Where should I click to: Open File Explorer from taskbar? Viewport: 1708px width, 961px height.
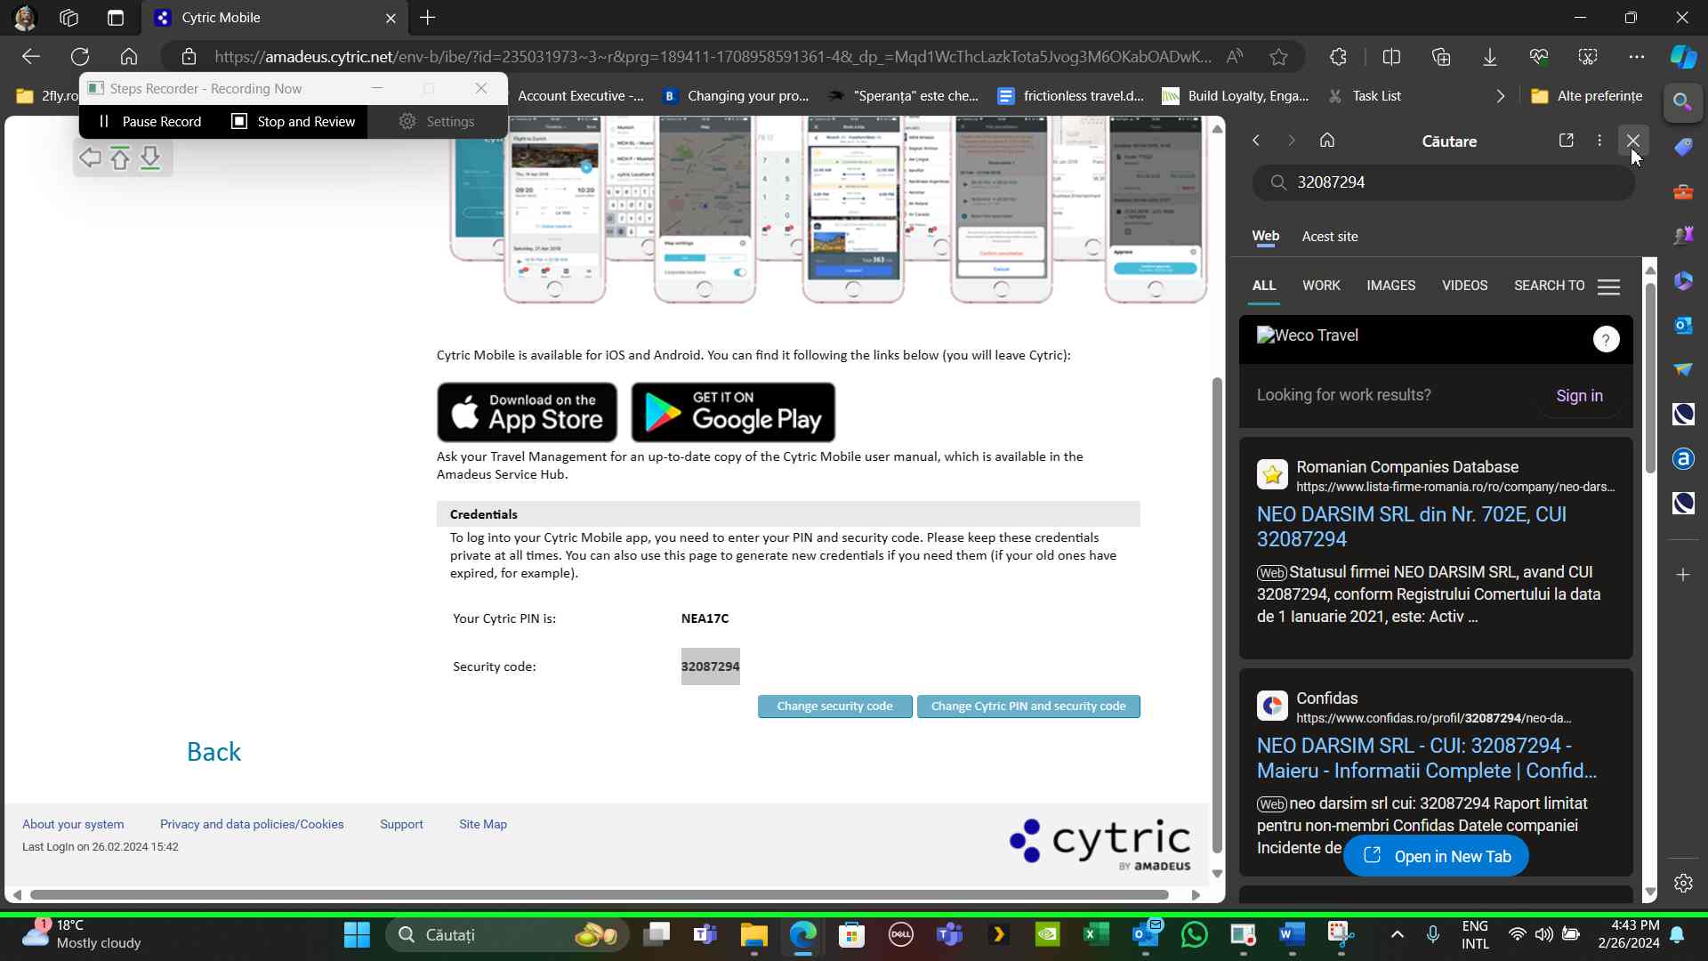click(x=753, y=934)
